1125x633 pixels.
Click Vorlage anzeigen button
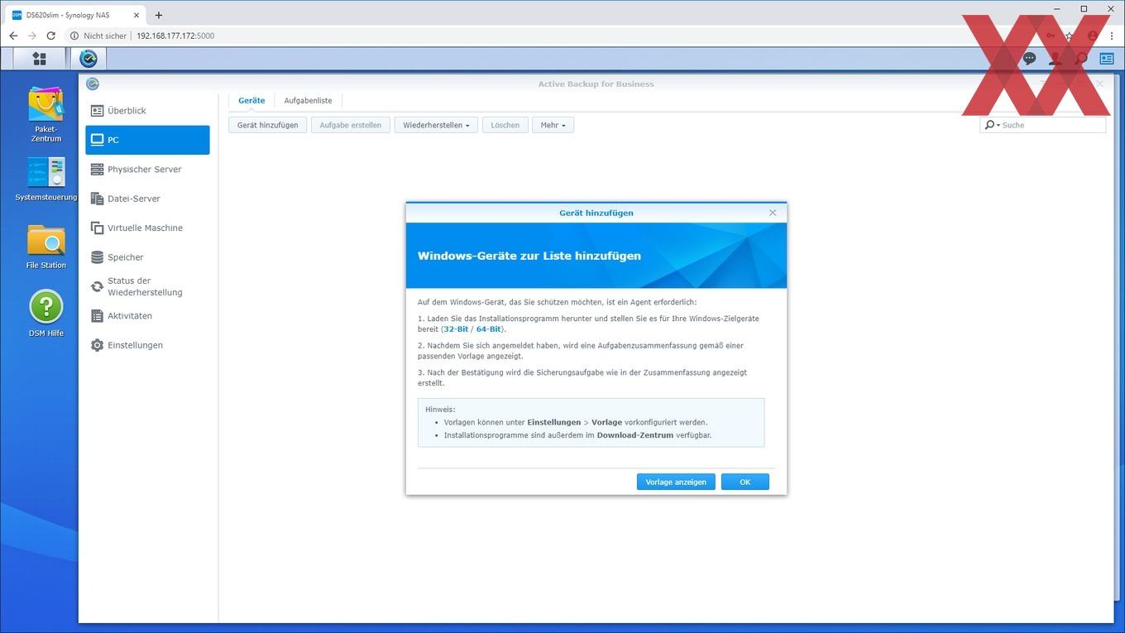point(676,482)
